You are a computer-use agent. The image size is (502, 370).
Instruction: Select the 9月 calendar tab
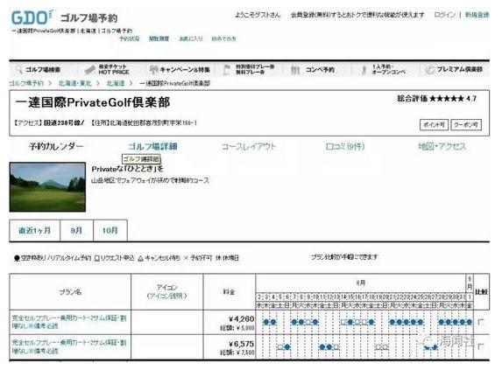pos(76,230)
